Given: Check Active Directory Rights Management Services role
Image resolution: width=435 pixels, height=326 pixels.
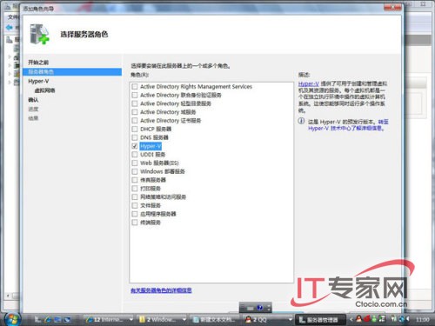Looking at the screenshot, I should (135, 87).
